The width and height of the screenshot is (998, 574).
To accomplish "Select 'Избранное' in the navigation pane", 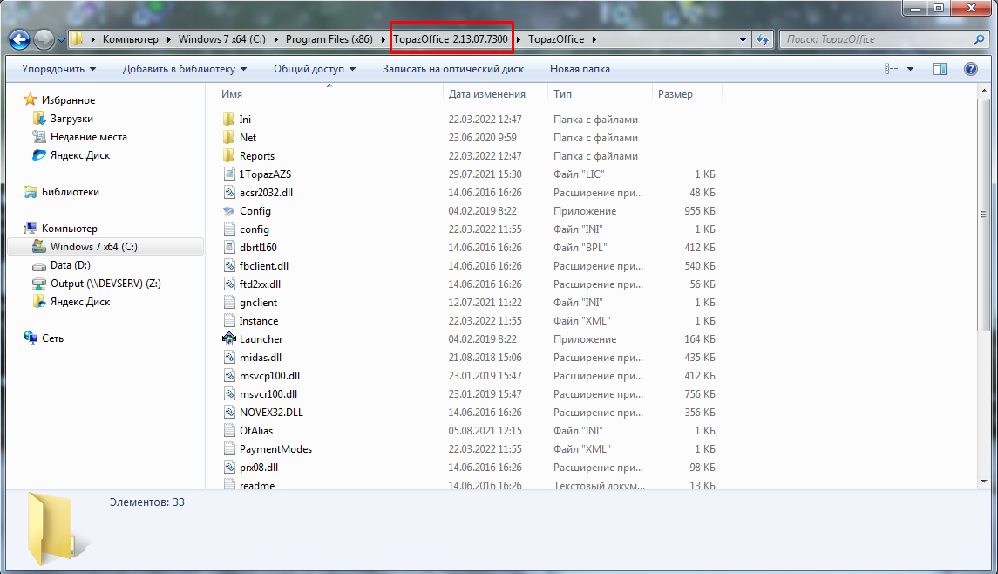I will pos(68,100).
